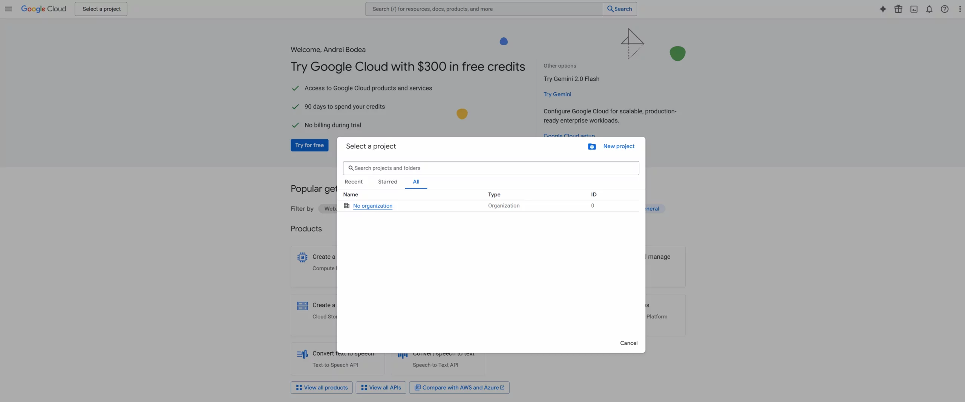The height and width of the screenshot is (402, 965).
Task: Click the Try for free button
Action: pyautogui.click(x=309, y=145)
